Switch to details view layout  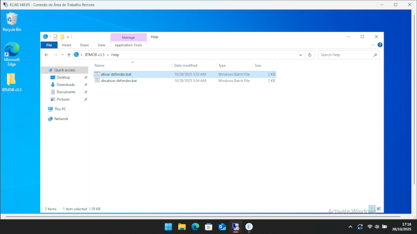pyautogui.click(x=372, y=208)
